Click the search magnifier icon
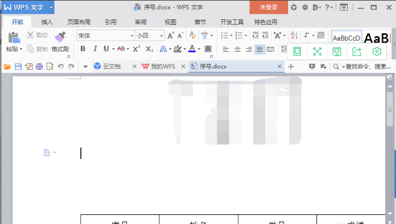The width and height of the screenshot is (396, 224). click(x=336, y=67)
